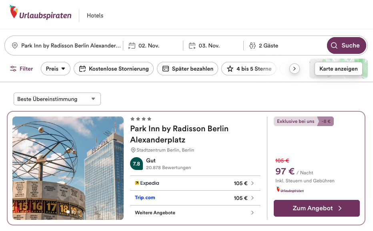Expand Weitere Angebote
This screenshot has width=373, height=231.
pos(195,213)
